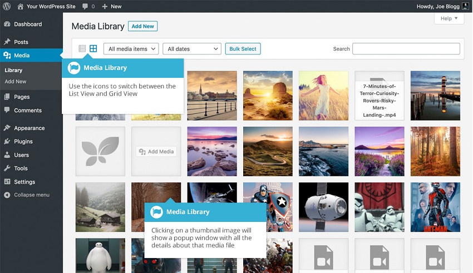Screen dimensions: 473x273
Task: Click Collapse menu text
Action: 32,195
